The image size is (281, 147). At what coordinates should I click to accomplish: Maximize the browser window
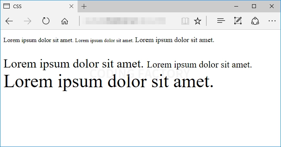254,6
